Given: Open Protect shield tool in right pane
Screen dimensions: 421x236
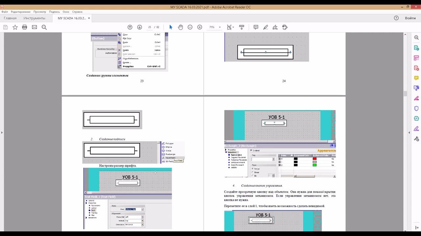Looking at the screenshot, I should [x=416, y=108].
